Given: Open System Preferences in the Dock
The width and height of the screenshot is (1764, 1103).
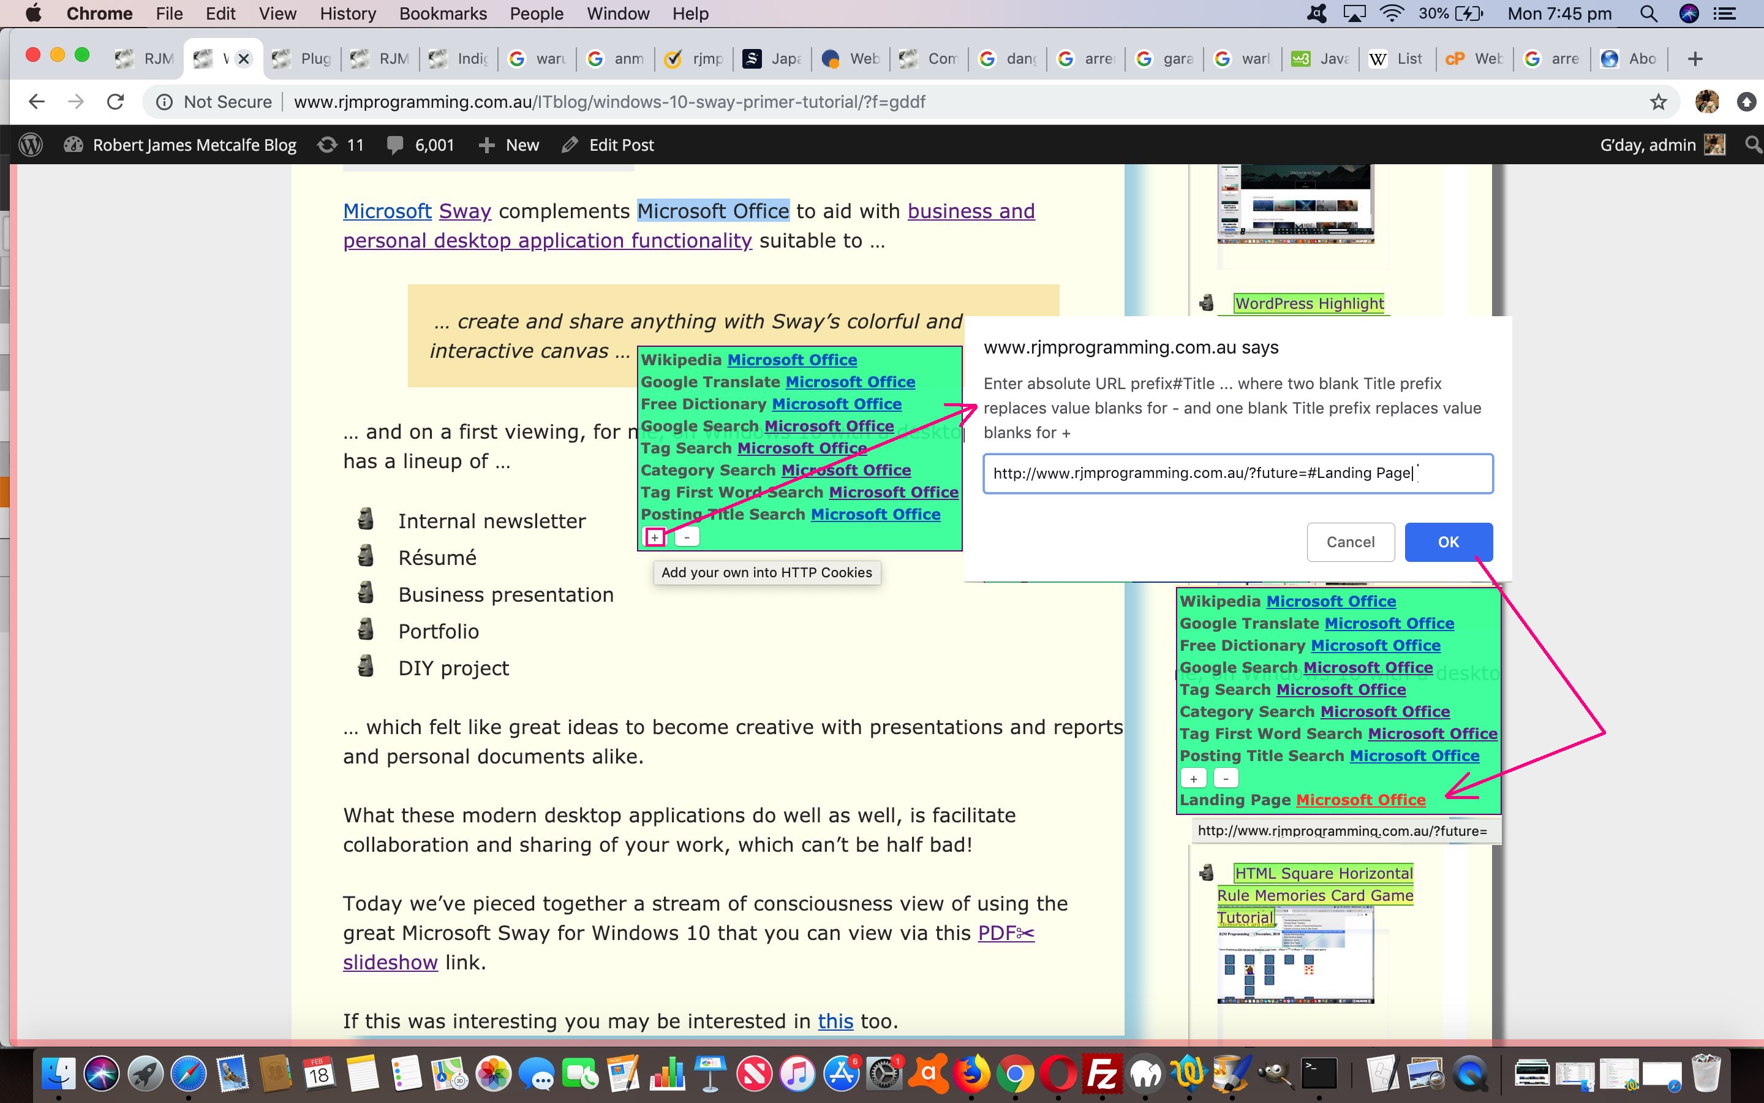Looking at the screenshot, I should [884, 1074].
